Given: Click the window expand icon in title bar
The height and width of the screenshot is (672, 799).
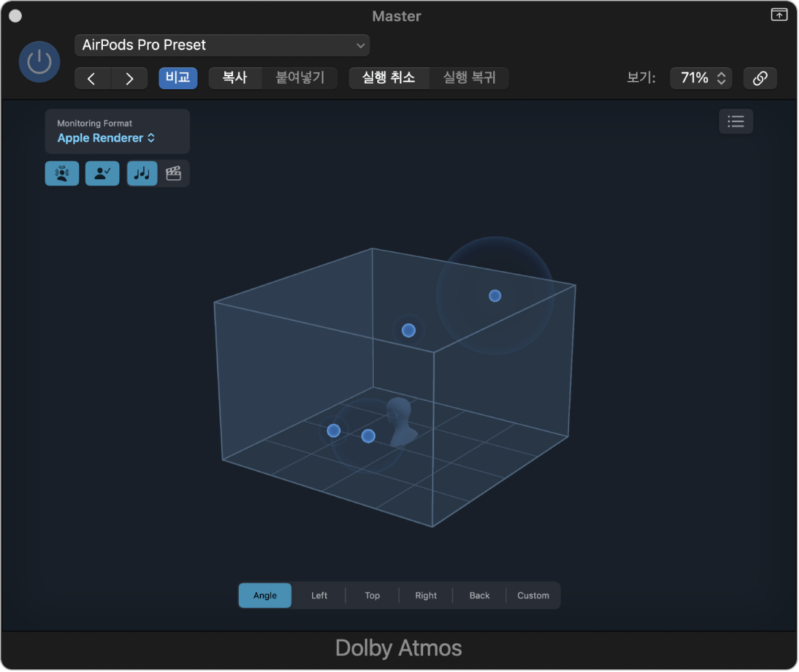Looking at the screenshot, I should click(x=779, y=15).
